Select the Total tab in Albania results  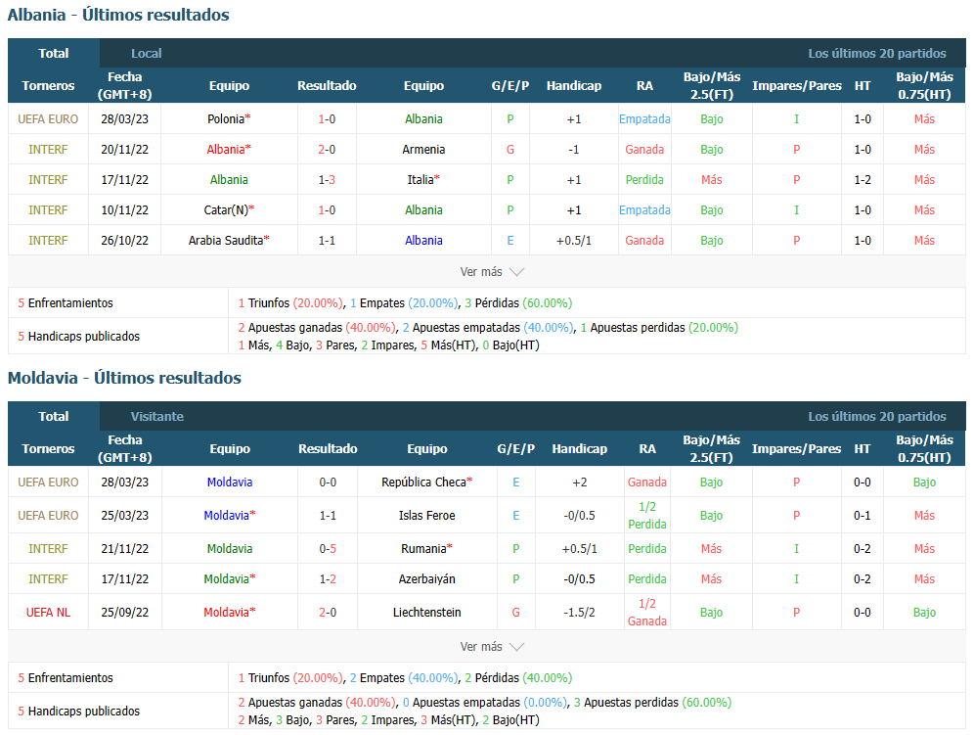(54, 54)
